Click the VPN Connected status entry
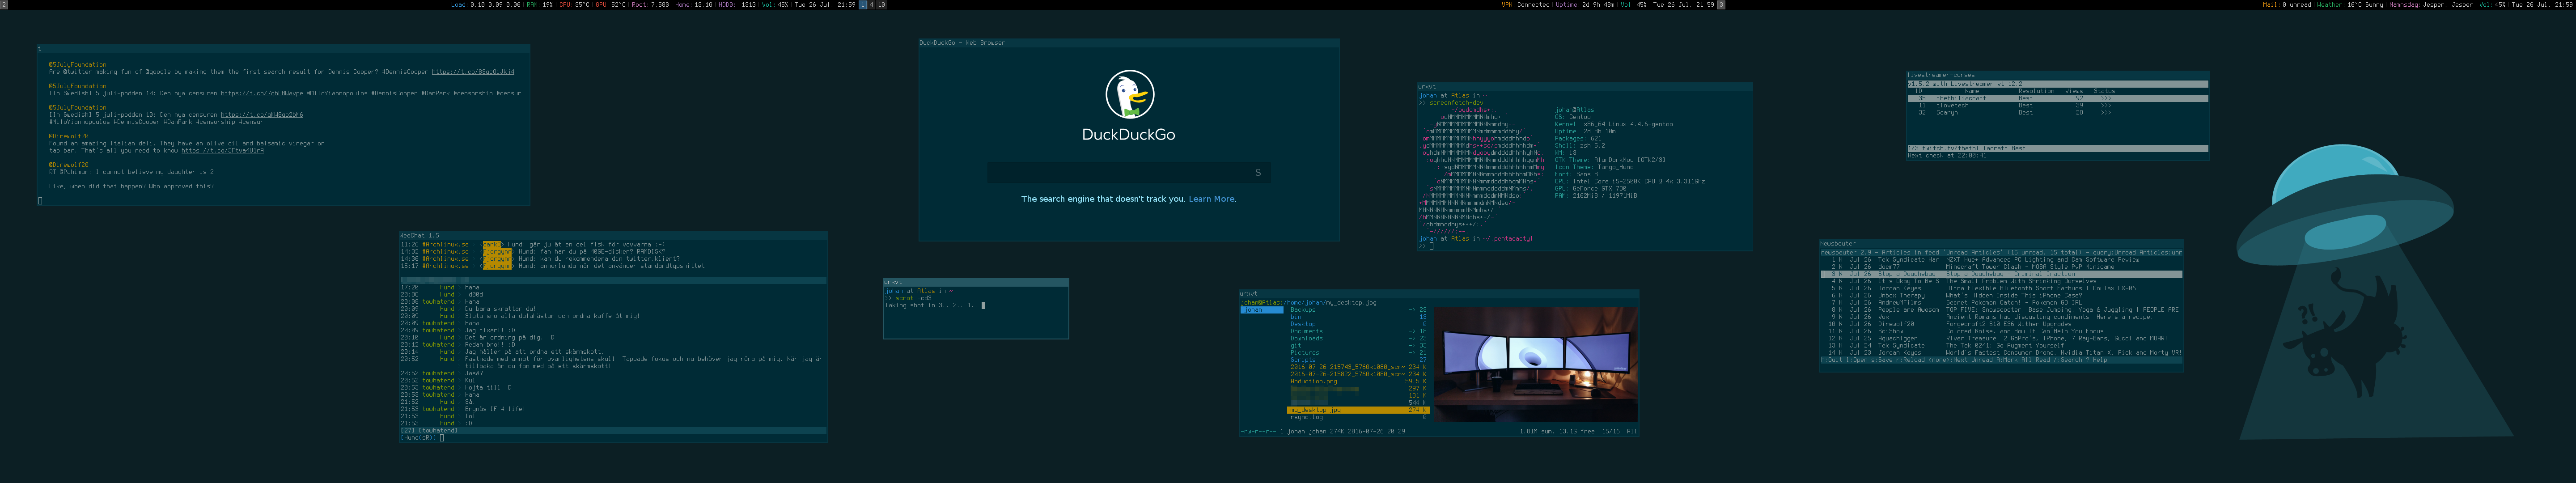The height and width of the screenshot is (483, 2576). (1525, 4)
